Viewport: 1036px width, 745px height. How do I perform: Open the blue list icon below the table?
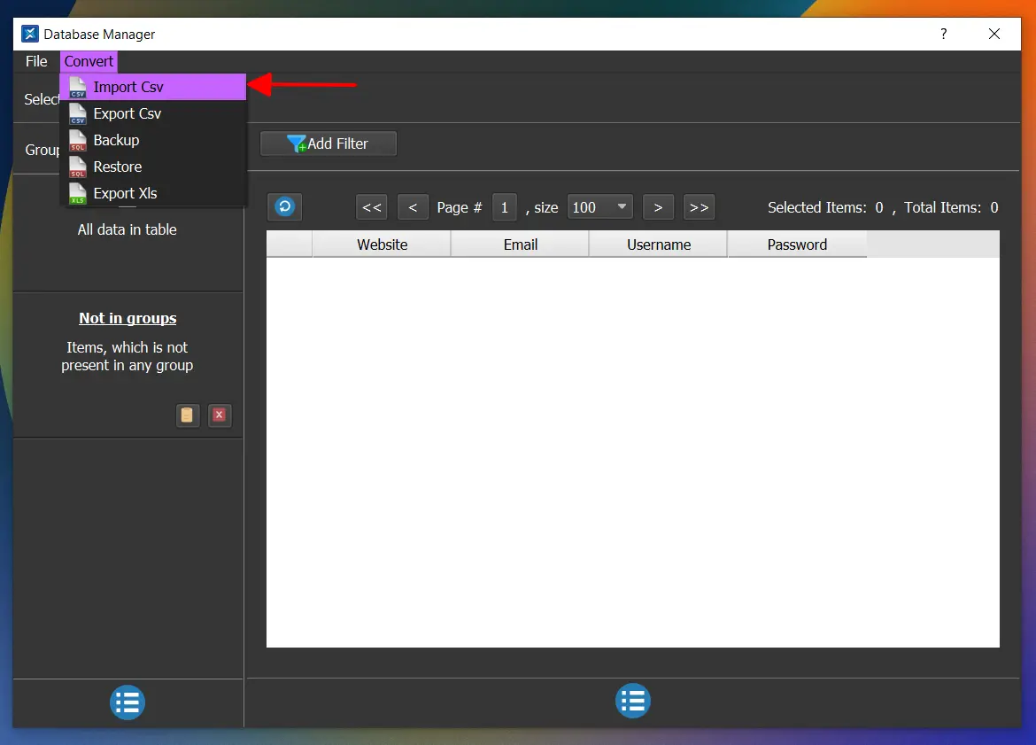click(633, 702)
